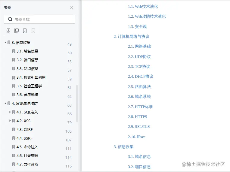The width and height of the screenshot is (230, 172).
Task: Click page number 105 in bookmark list
Action: tap(69, 131)
